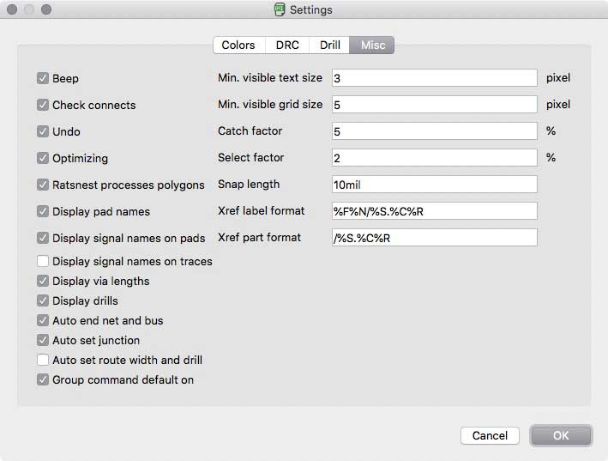
Task: Click the Snap length input box
Action: pos(434,185)
